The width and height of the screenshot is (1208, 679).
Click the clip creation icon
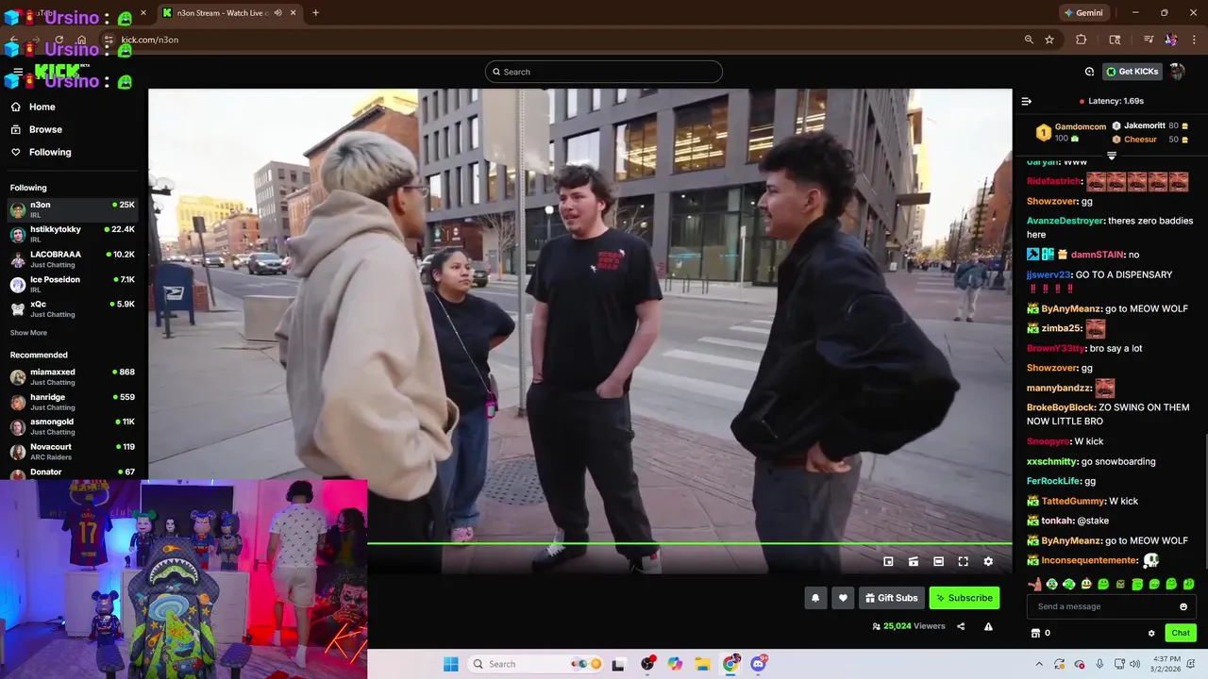[x=914, y=561]
